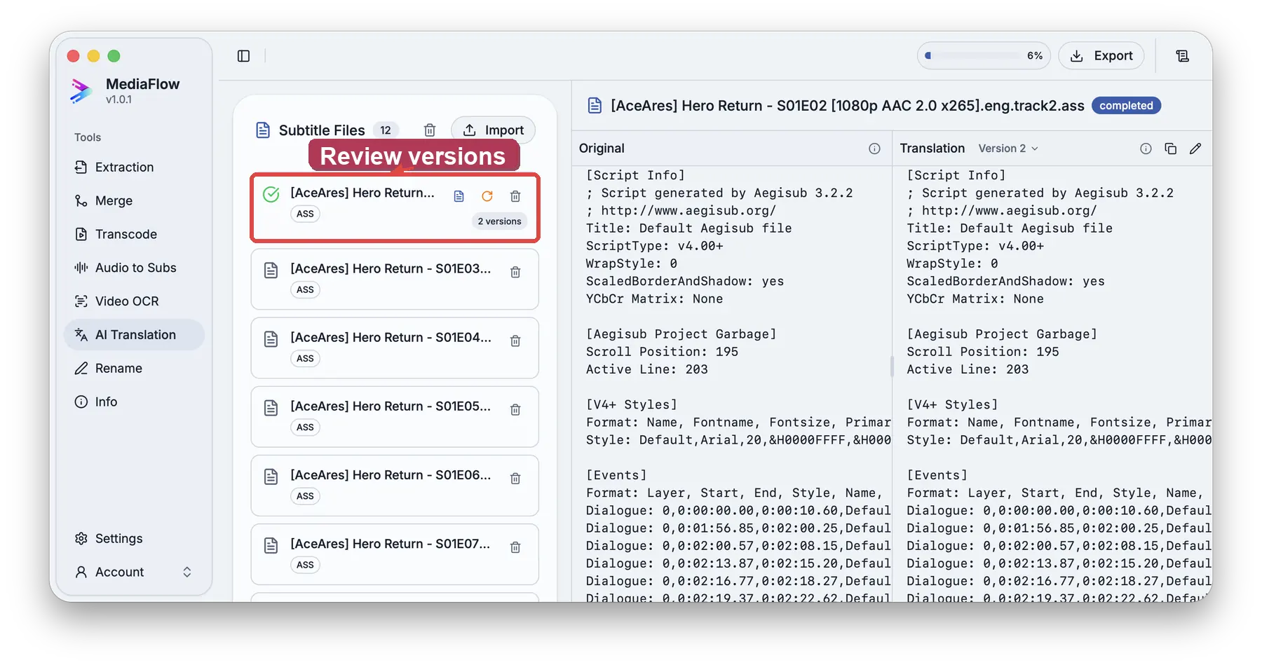Open the Rename tool

(x=133, y=369)
